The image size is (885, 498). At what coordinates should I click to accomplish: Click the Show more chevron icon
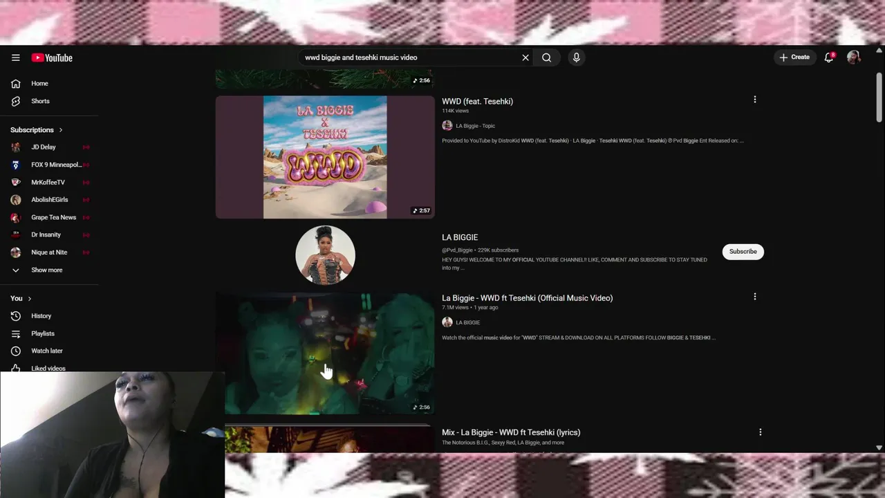16,270
